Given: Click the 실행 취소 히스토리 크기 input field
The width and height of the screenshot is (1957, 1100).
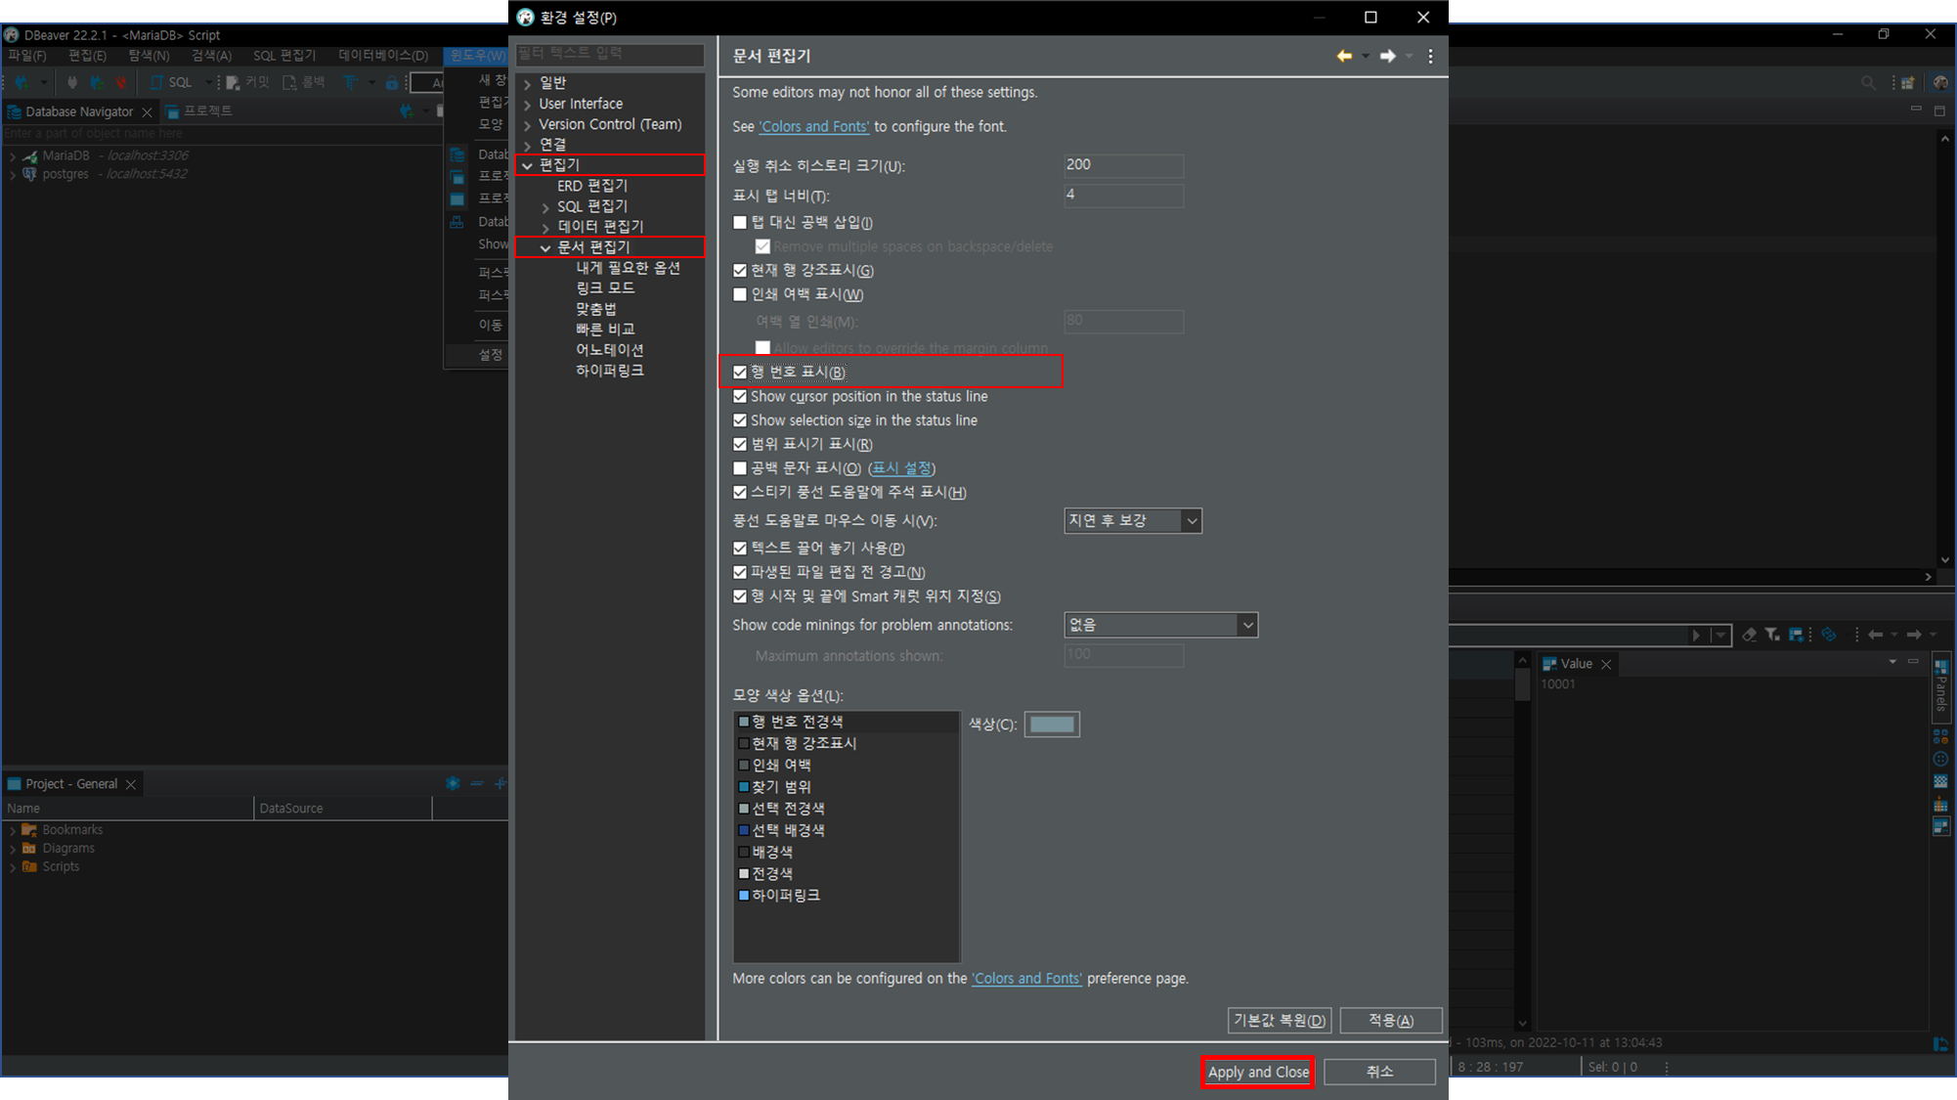Looking at the screenshot, I should 1122,165.
